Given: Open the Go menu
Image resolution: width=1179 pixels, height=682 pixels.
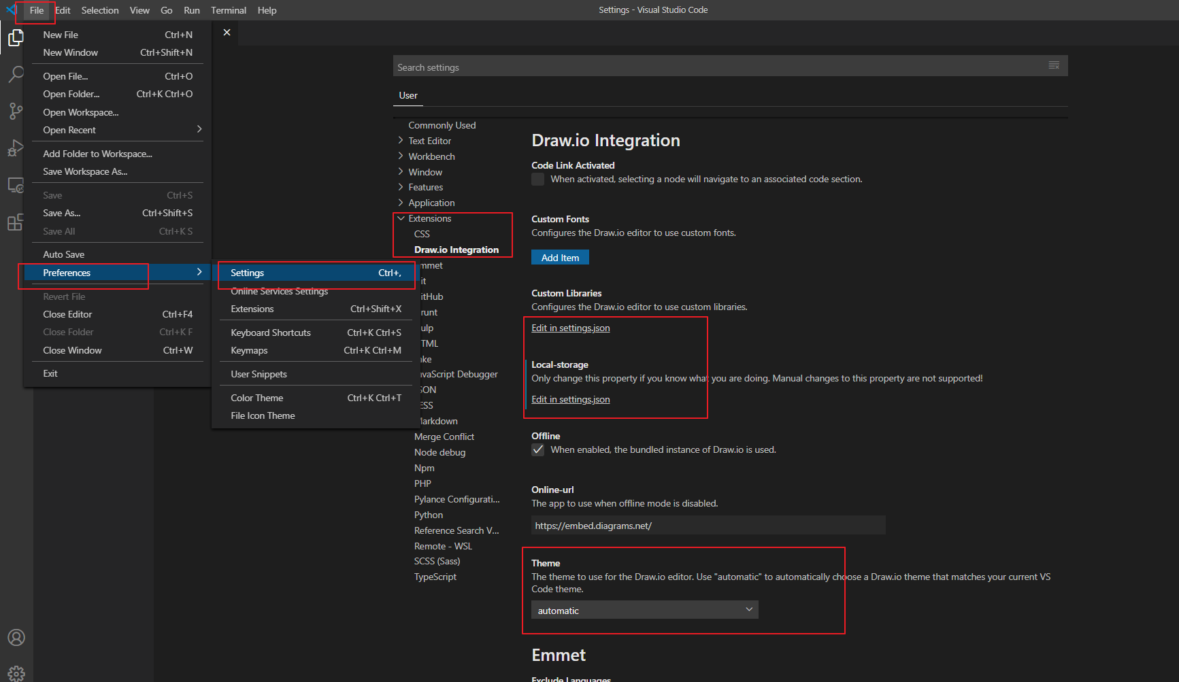Looking at the screenshot, I should (x=167, y=10).
